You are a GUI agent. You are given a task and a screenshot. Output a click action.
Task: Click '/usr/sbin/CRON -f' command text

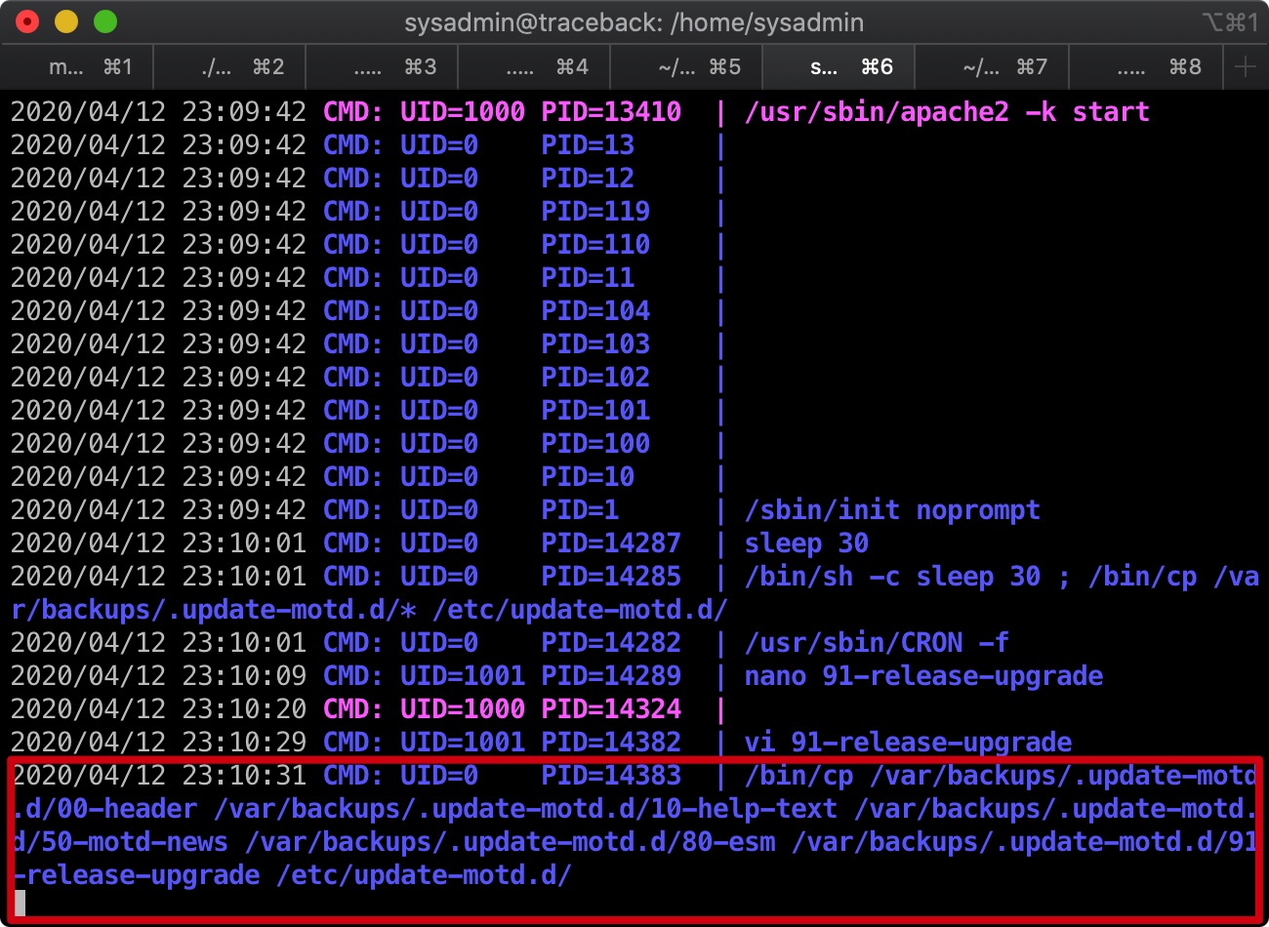[x=877, y=643]
